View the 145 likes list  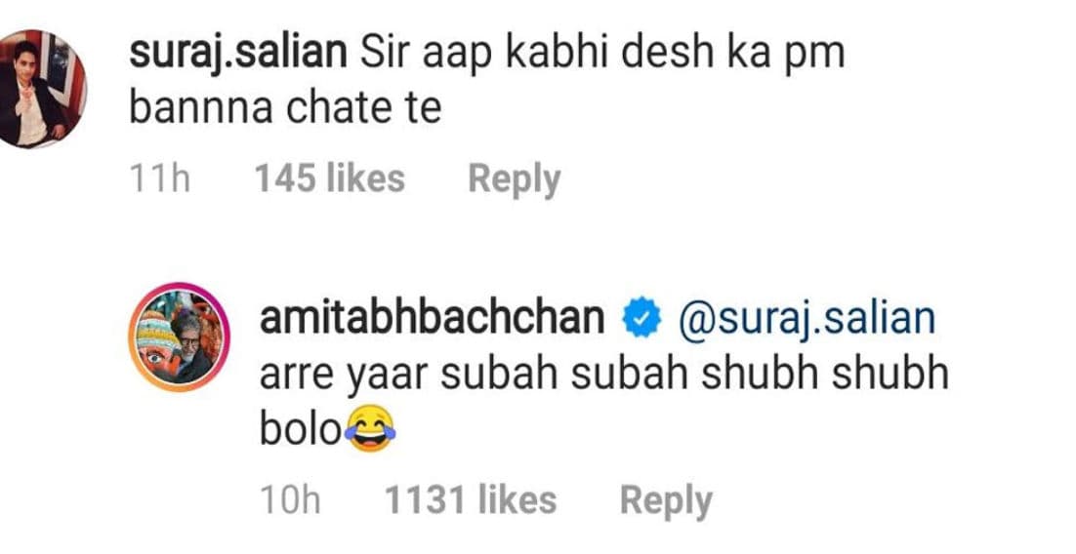[329, 178]
